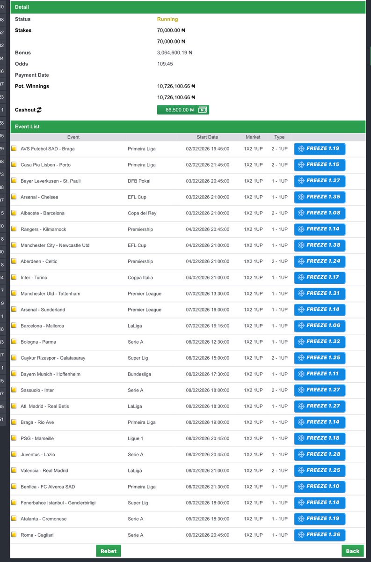Viewport: 371px width, 562px height.
Task: Freeze odds for Barcelona - Mallorca
Action: [320, 325]
